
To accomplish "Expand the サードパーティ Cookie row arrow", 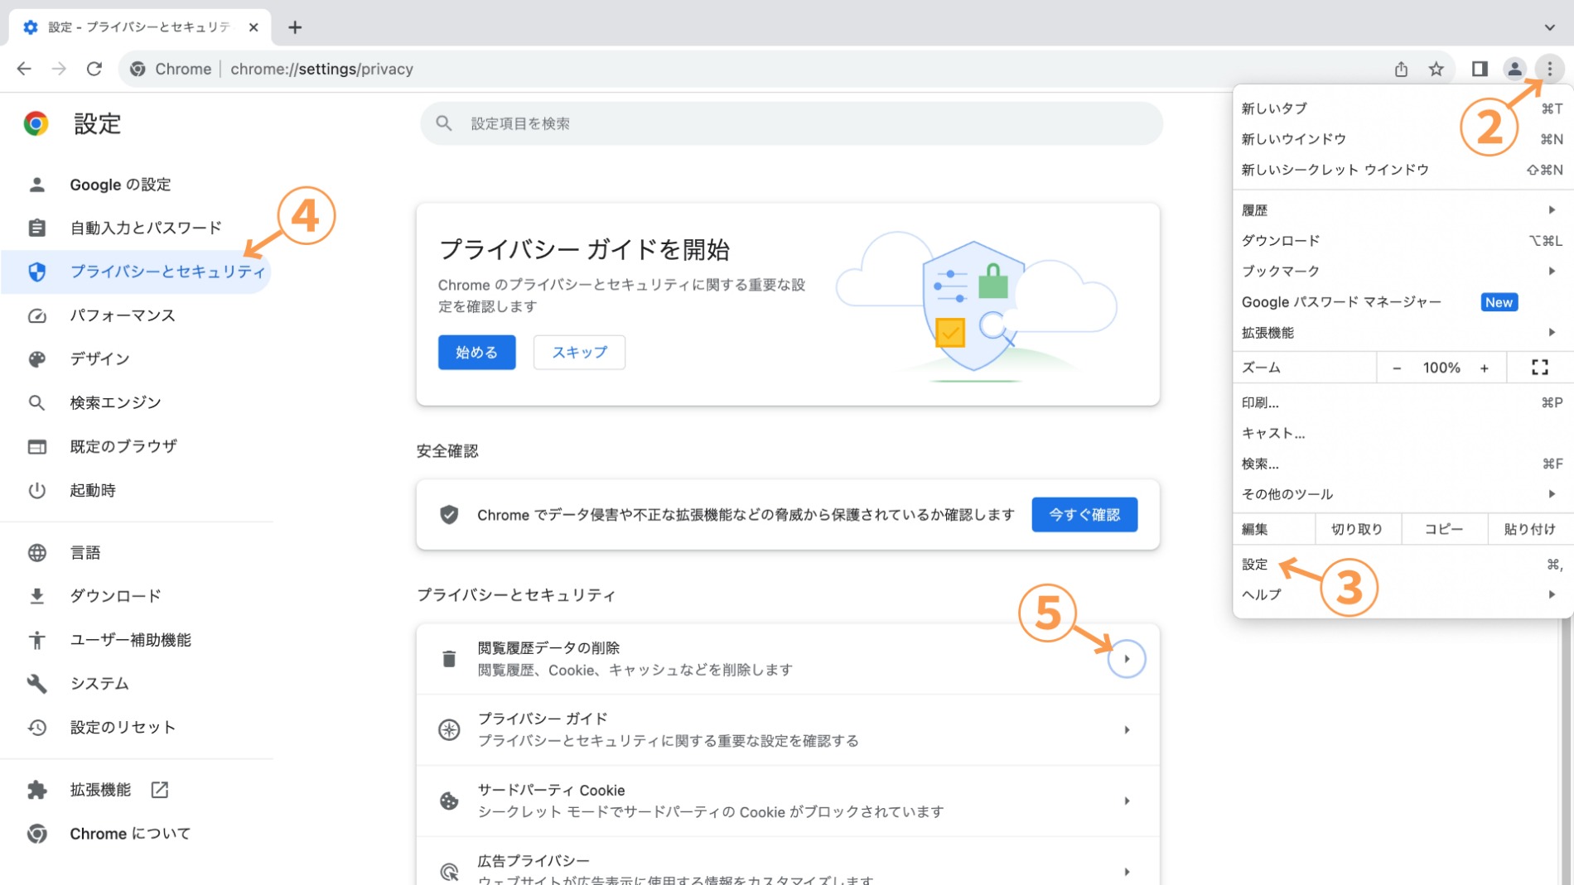I will tap(1127, 801).
